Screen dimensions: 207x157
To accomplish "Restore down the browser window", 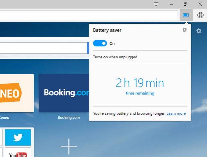I will (x=185, y=4).
